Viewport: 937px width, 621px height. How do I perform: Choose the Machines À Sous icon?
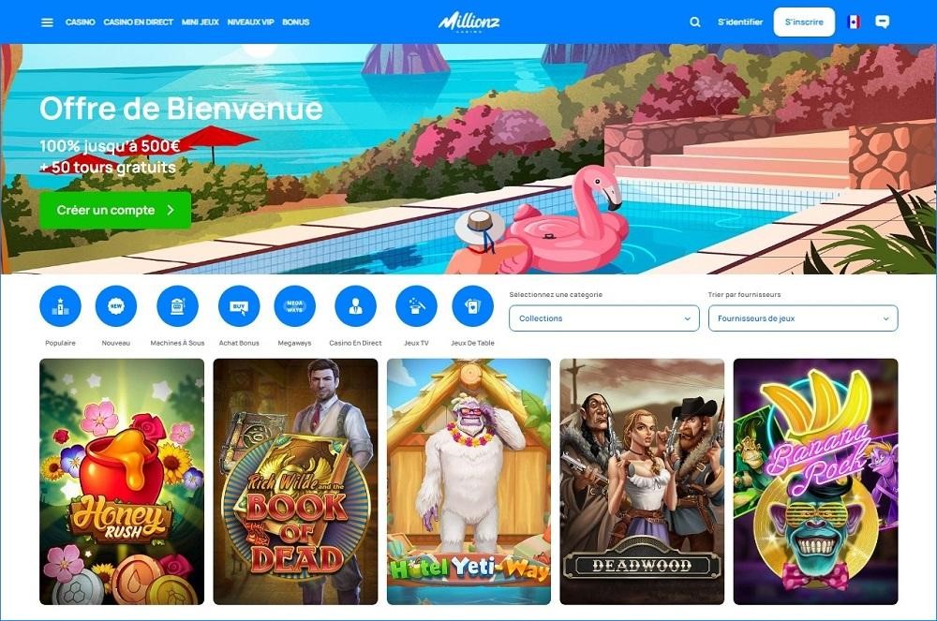click(x=177, y=306)
